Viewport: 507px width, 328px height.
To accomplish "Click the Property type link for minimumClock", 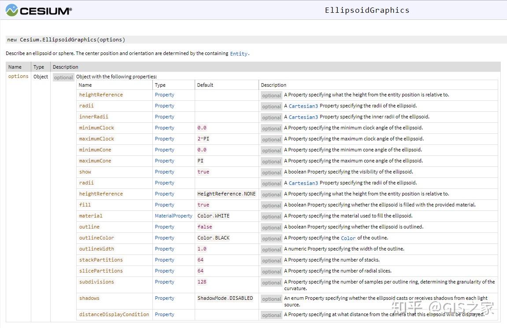I will 164,128.
